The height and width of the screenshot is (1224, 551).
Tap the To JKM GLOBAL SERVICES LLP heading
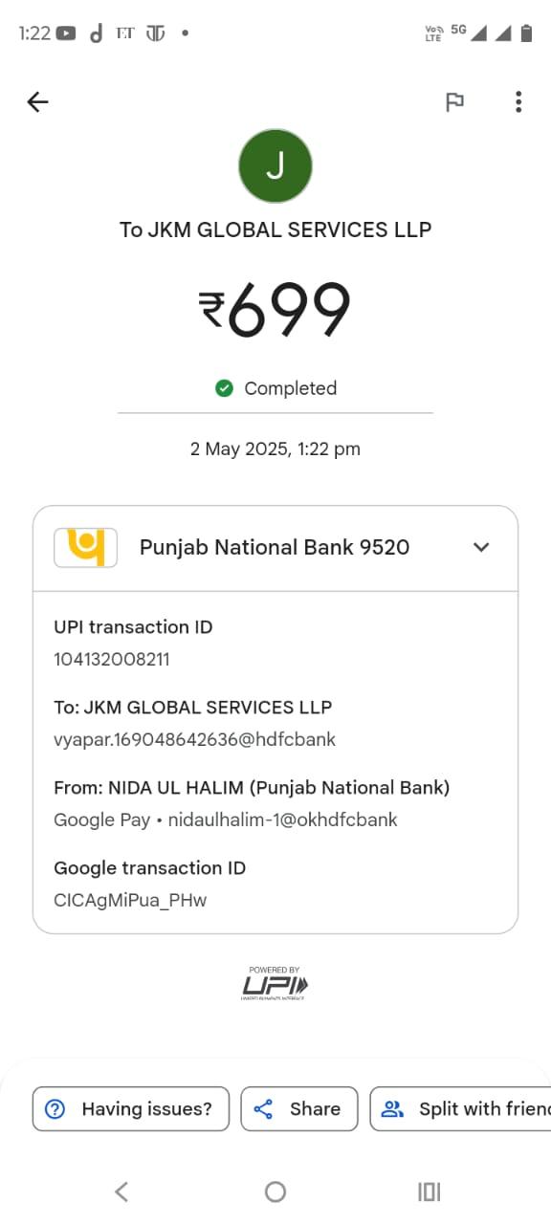[275, 229]
